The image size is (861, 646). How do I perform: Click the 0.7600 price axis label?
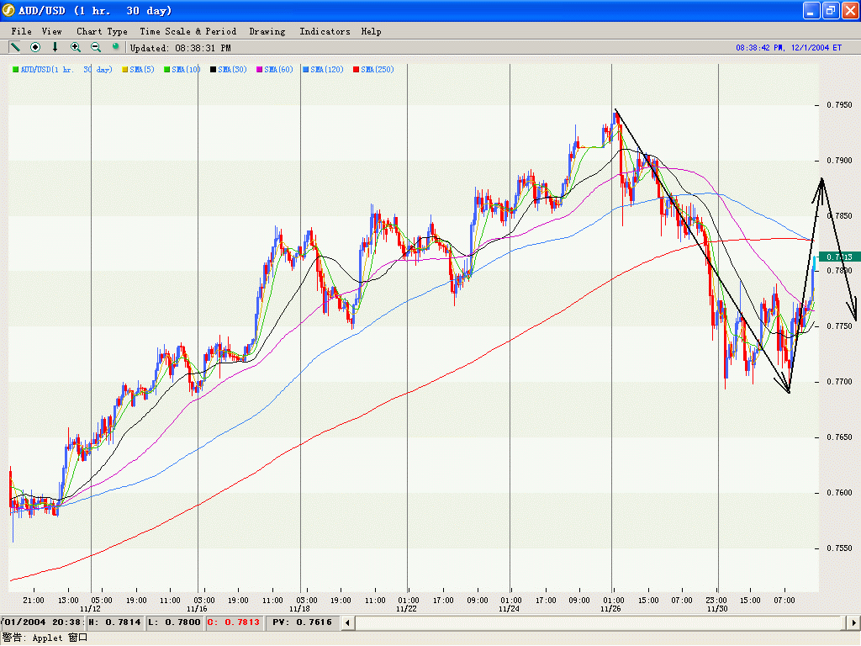[840, 493]
